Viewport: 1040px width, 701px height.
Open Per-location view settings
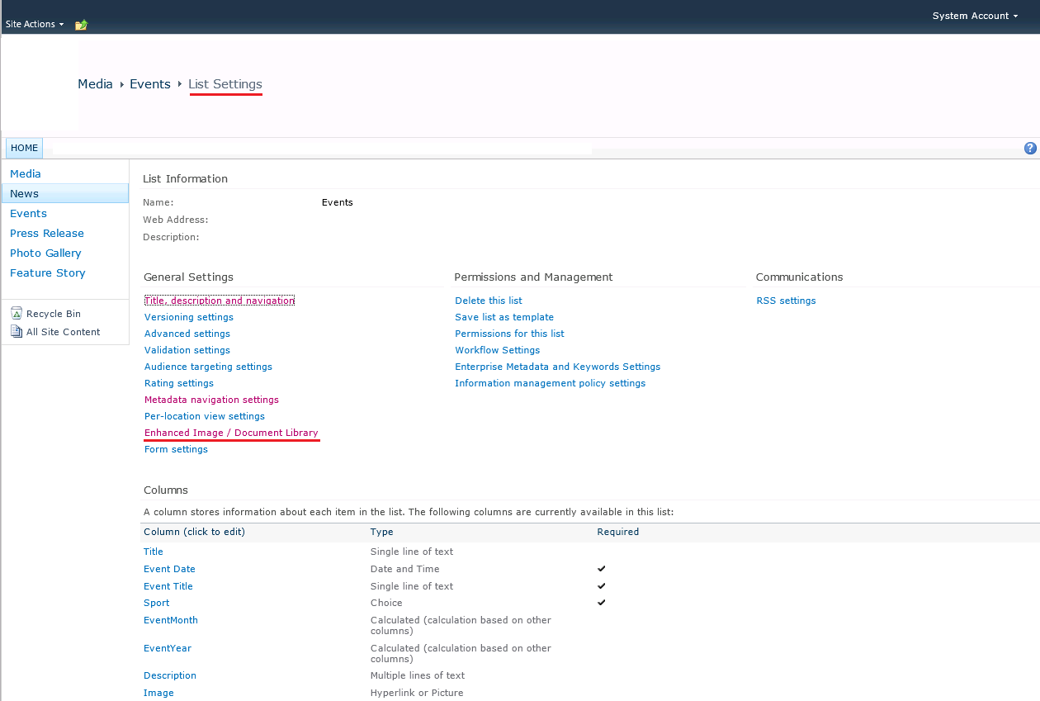[x=205, y=416]
